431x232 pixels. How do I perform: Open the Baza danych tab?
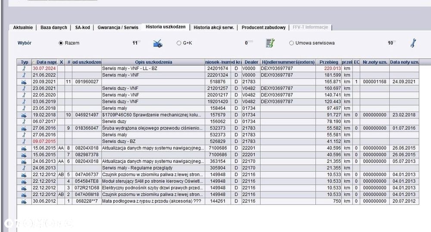click(53, 28)
